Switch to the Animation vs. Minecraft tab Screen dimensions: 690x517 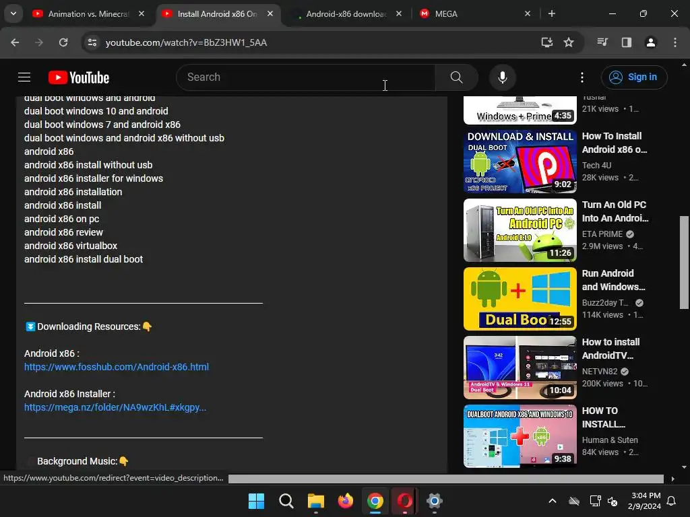pos(88,14)
